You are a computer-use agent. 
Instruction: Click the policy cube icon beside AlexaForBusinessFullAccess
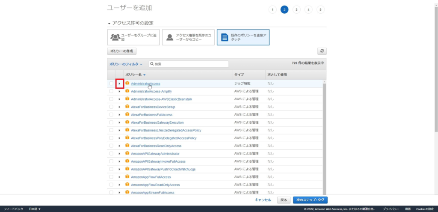pyautogui.click(x=127, y=115)
